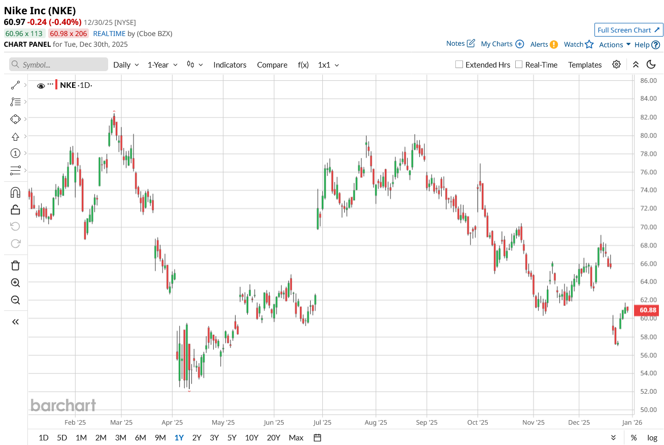Click the search magnifier icon

(16, 65)
